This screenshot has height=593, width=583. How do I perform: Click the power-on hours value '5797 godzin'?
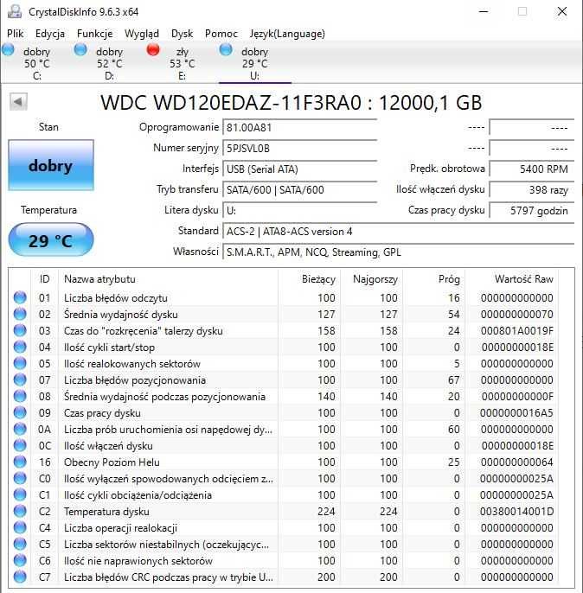click(x=532, y=211)
